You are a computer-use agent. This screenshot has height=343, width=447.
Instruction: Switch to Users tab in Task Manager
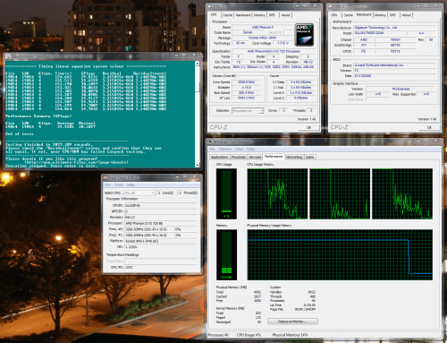coord(310,157)
